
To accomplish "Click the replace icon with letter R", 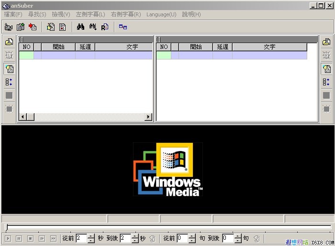I will pyautogui.click(x=105, y=27).
